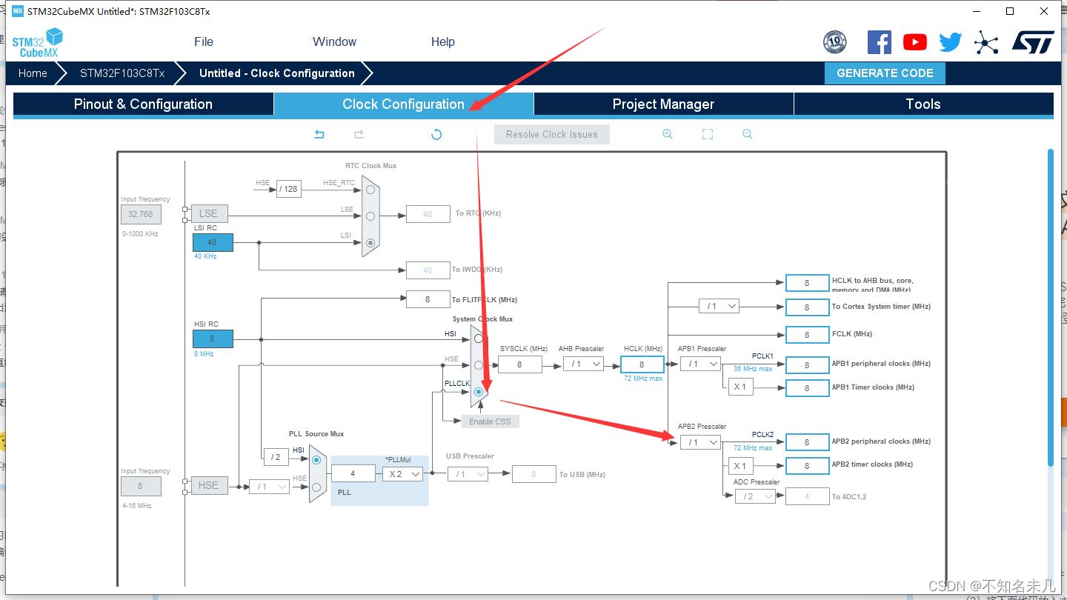The width and height of the screenshot is (1067, 600).
Task: Click the PLL value 4 field
Action: click(353, 473)
